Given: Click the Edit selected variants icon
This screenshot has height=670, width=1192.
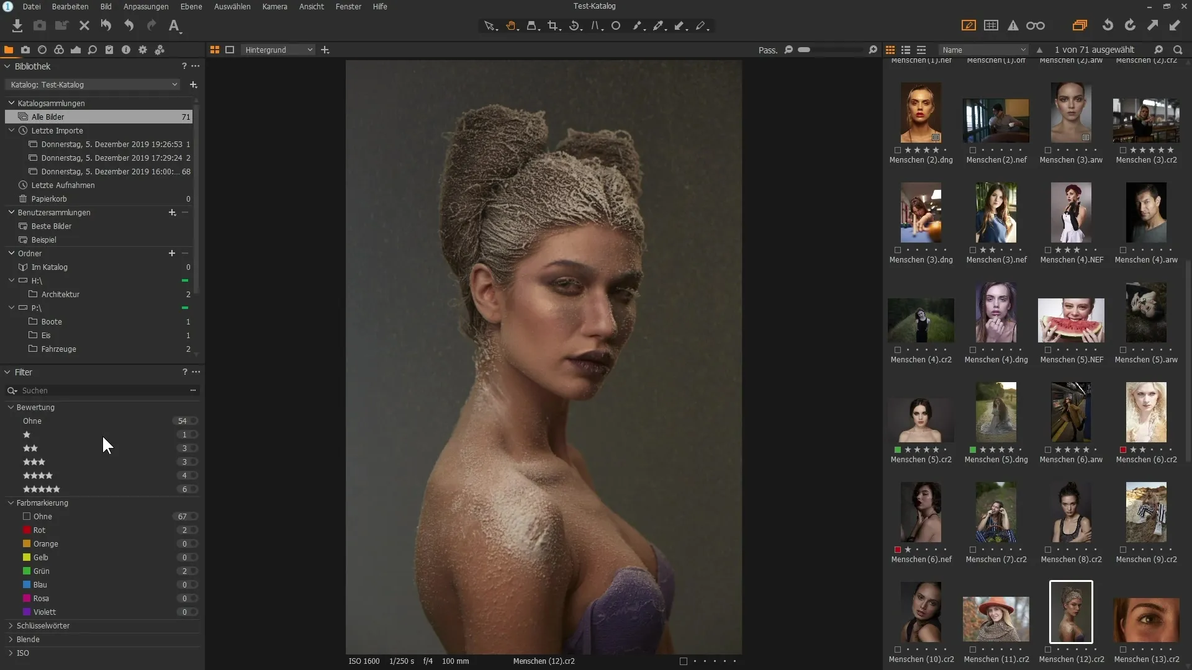Looking at the screenshot, I should [x=1080, y=25].
